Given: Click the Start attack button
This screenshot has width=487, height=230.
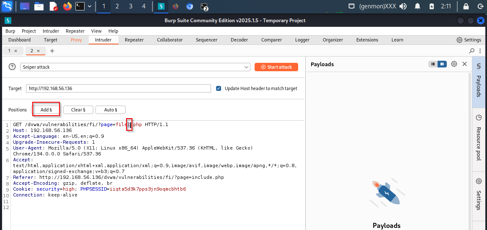Looking at the screenshot, I should tap(276, 67).
